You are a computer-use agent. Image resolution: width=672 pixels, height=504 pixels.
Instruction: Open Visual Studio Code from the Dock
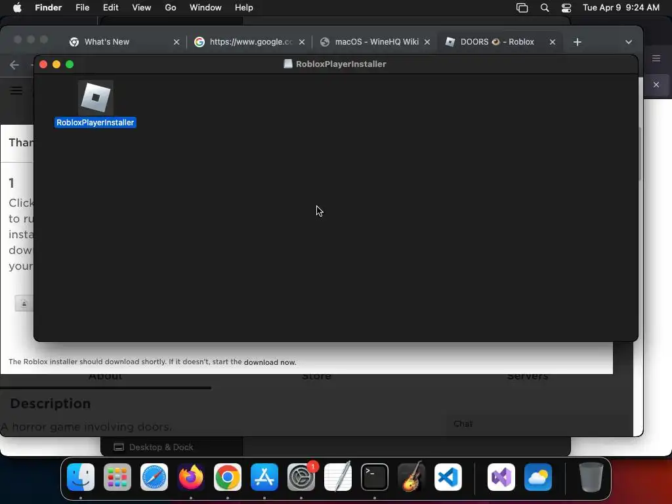(x=448, y=477)
